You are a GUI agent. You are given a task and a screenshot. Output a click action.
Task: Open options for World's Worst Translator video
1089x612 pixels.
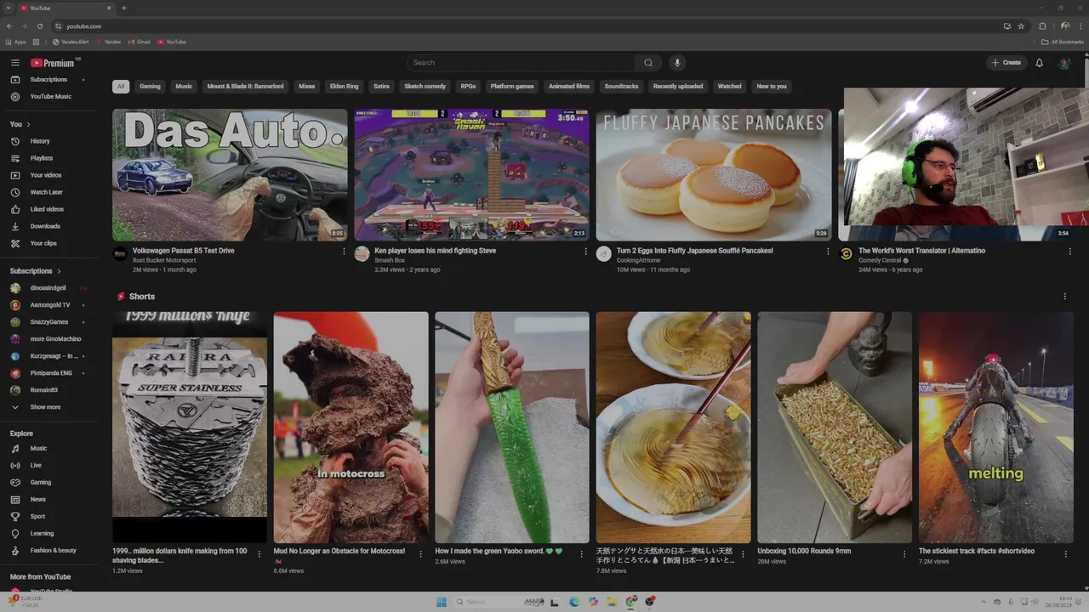tap(1069, 252)
